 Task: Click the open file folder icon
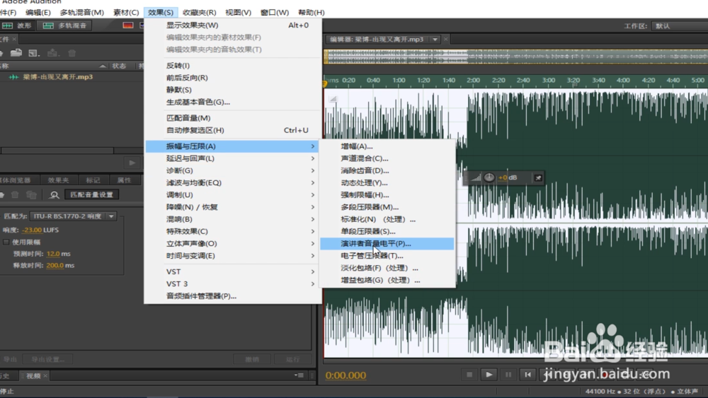point(16,53)
